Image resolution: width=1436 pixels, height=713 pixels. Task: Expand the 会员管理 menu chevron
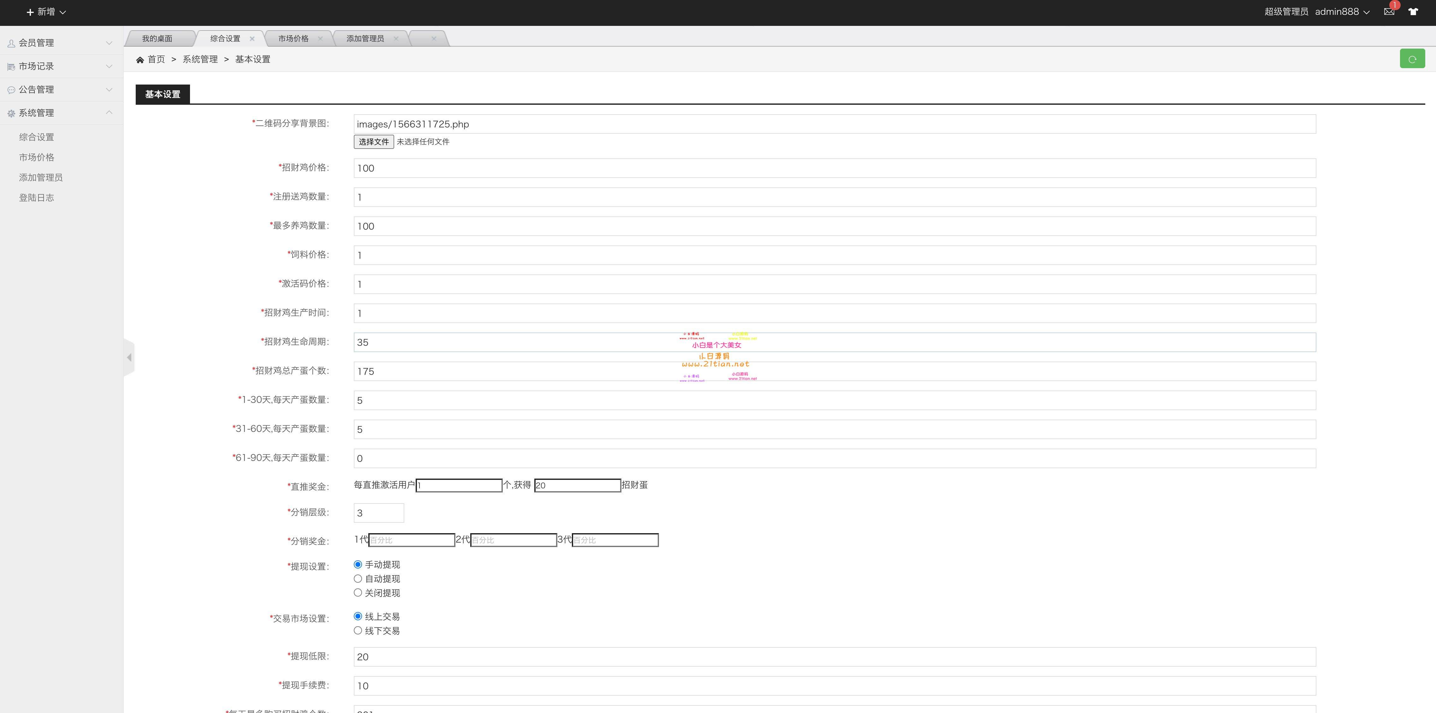pyautogui.click(x=109, y=43)
